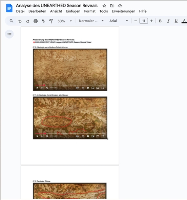Open the Google Docs home icon
The width and height of the screenshot is (187, 200).
coord(9,8)
